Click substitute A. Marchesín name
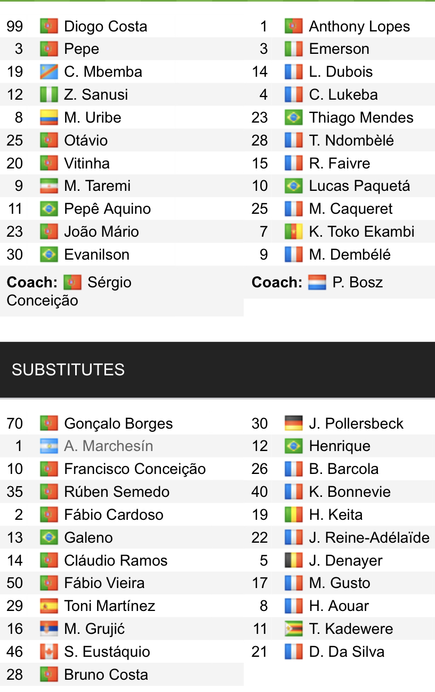The image size is (435, 692). tap(108, 446)
